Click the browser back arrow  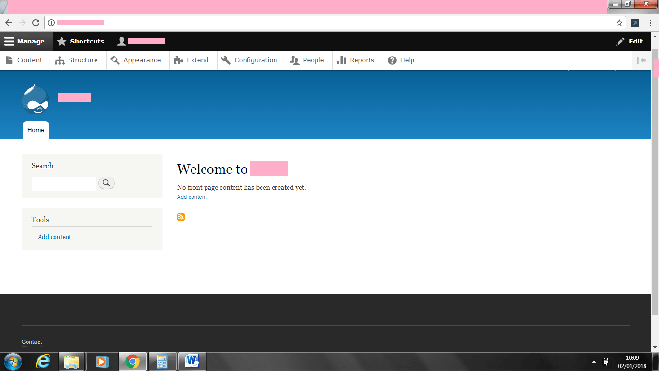coord(9,23)
